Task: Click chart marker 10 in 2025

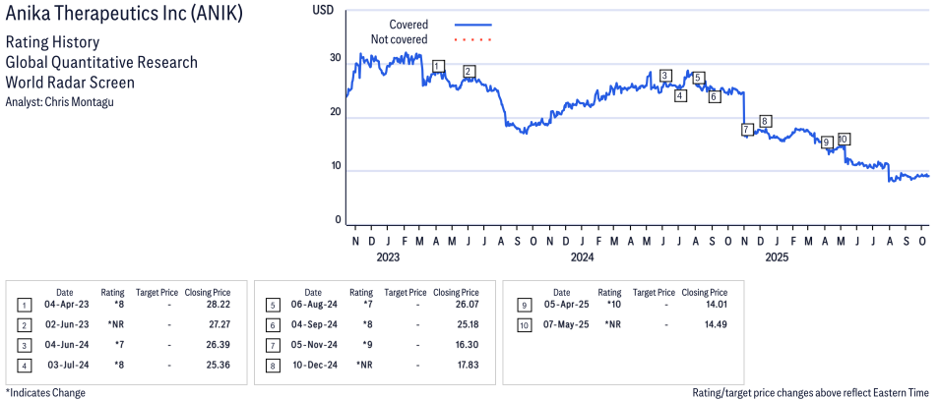Action: [x=844, y=140]
